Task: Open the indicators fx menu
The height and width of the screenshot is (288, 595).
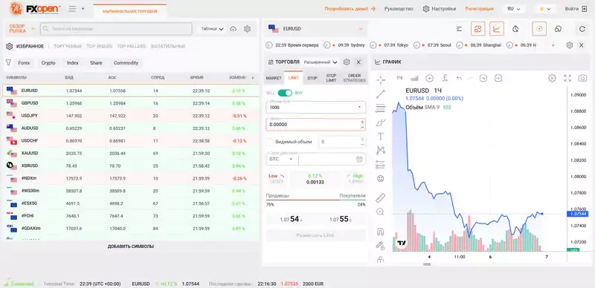Action: pyautogui.click(x=445, y=78)
